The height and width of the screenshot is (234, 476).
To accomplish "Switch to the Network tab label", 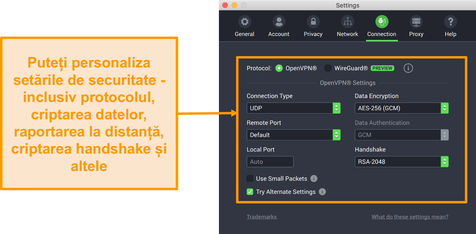I will point(347,34).
